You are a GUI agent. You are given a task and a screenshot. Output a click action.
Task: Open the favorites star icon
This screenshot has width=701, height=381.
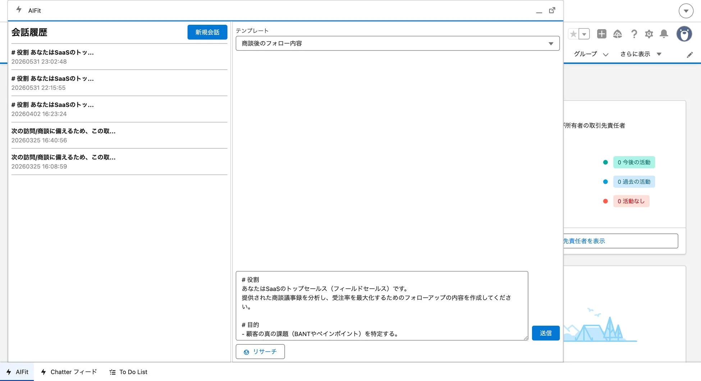pyautogui.click(x=573, y=34)
